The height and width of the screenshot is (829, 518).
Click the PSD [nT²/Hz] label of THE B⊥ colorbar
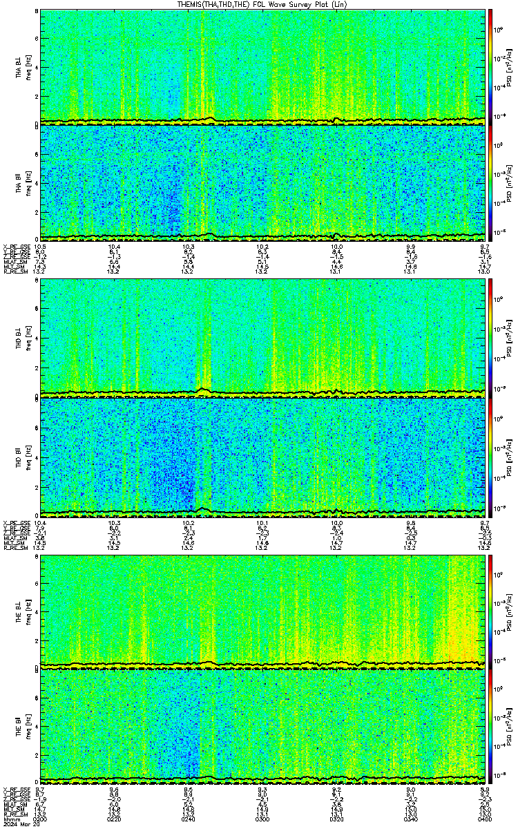click(x=509, y=611)
